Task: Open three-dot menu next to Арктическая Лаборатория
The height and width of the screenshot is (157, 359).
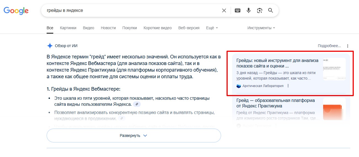Action: tap(288, 86)
